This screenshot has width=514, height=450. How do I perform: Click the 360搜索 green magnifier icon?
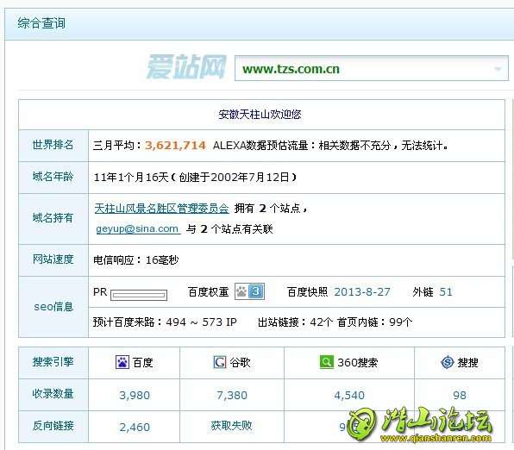(x=326, y=362)
